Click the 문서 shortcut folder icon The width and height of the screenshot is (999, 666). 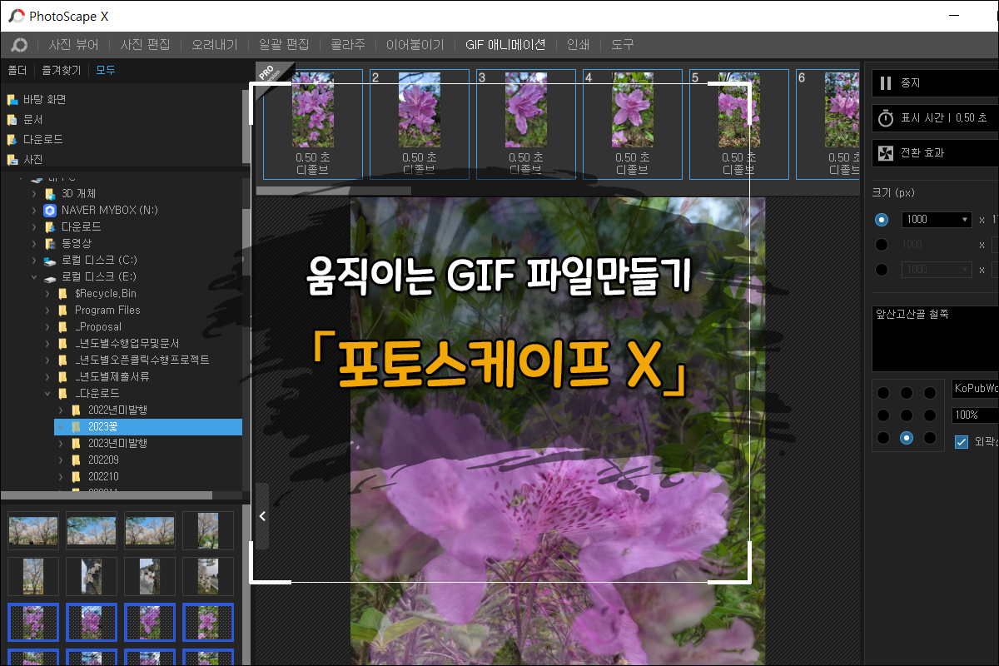(12, 120)
